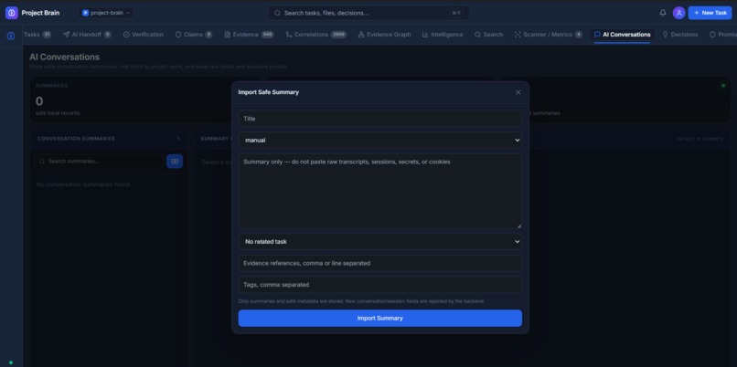Click the Decisions lightbulb icon

665,35
